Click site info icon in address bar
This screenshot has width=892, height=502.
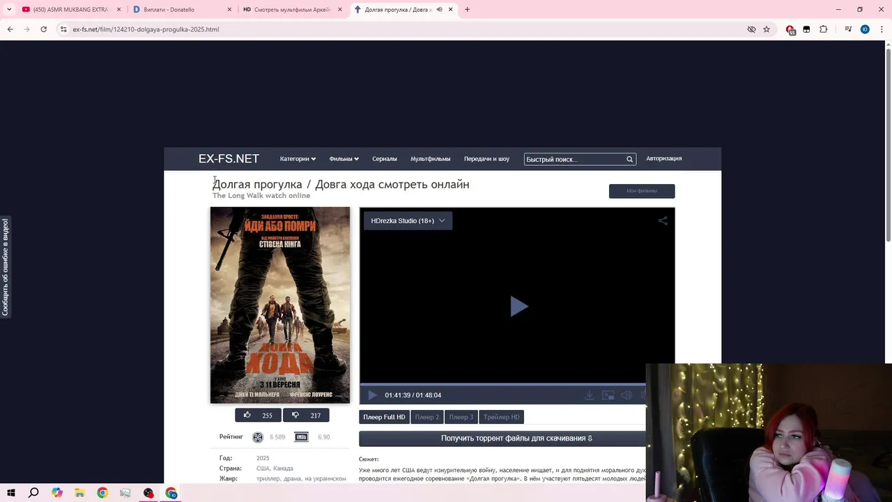[63, 29]
